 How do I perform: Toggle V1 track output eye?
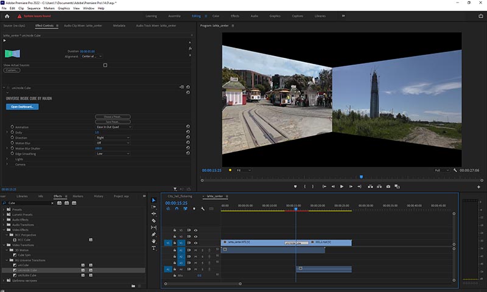195,243
